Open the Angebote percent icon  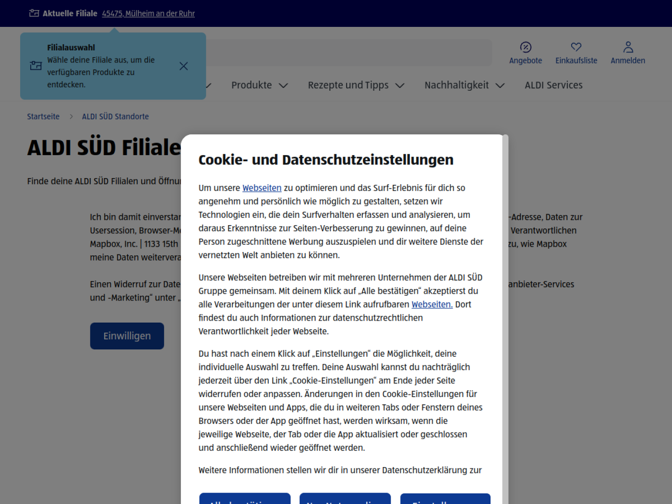click(x=526, y=47)
